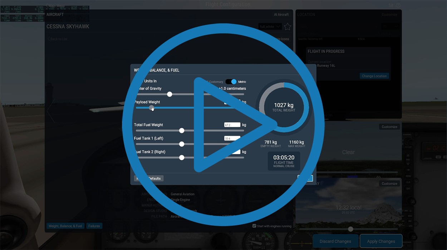447x250 pixels.
Task: Click the 1027 kg total weight readout
Action: tap(284, 105)
